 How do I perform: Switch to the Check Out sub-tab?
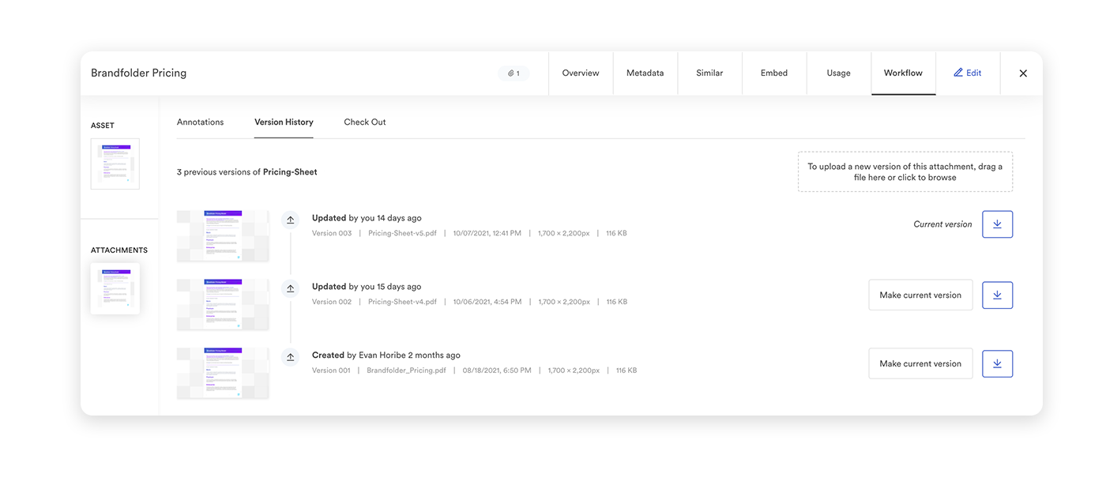[365, 122]
